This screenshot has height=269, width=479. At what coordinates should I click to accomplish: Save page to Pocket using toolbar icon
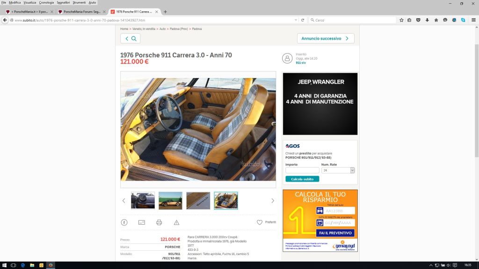tap(418, 20)
